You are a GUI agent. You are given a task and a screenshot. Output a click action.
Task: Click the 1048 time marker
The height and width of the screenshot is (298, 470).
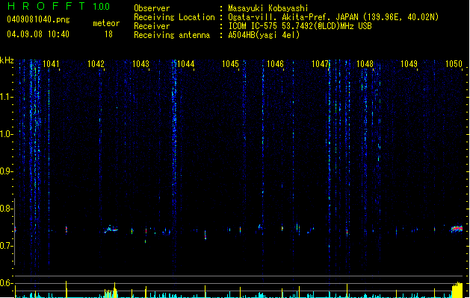click(365, 64)
